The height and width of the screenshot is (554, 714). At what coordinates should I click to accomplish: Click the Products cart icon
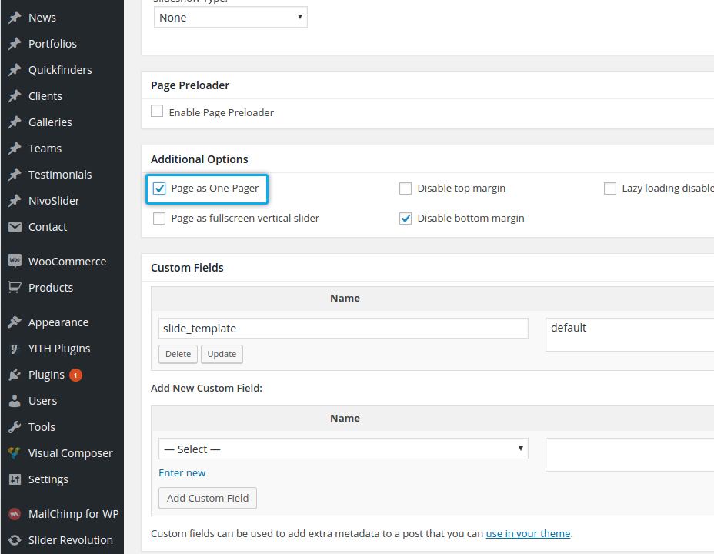[15, 287]
